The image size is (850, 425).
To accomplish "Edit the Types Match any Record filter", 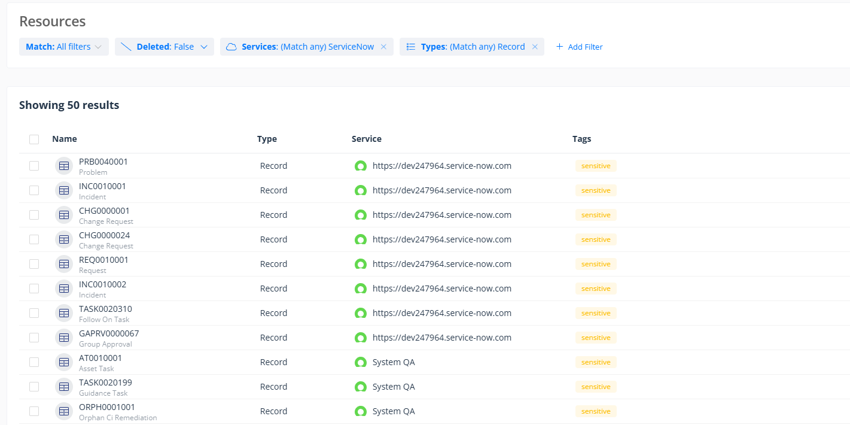I will tap(473, 47).
